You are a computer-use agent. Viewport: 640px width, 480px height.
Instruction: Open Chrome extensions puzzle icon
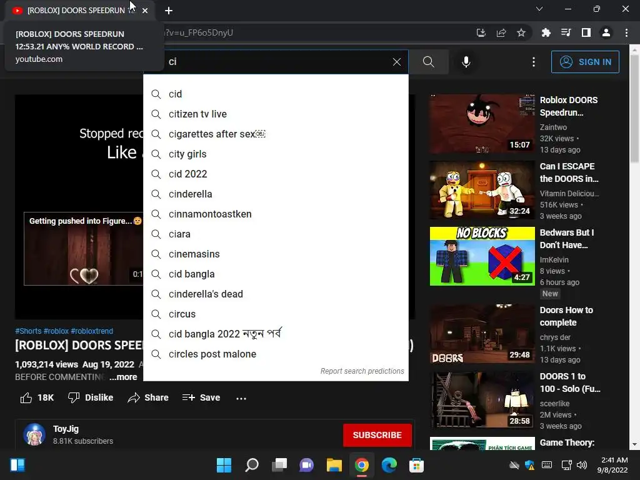click(x=546, y=32)
